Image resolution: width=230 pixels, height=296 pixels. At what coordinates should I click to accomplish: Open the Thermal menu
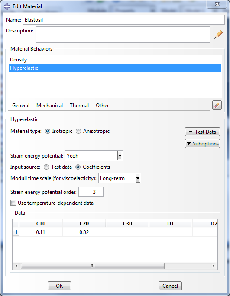pyautogui.click(x=79, y=106)
